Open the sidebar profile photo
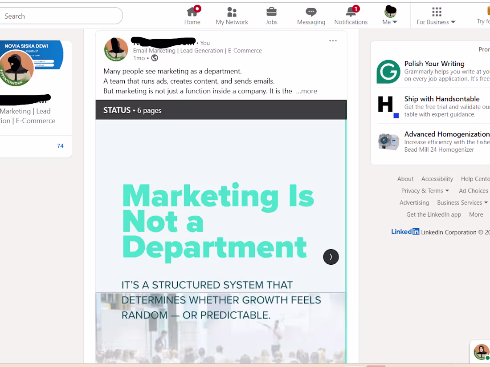The image size is (490, 367). pos(16,68)
